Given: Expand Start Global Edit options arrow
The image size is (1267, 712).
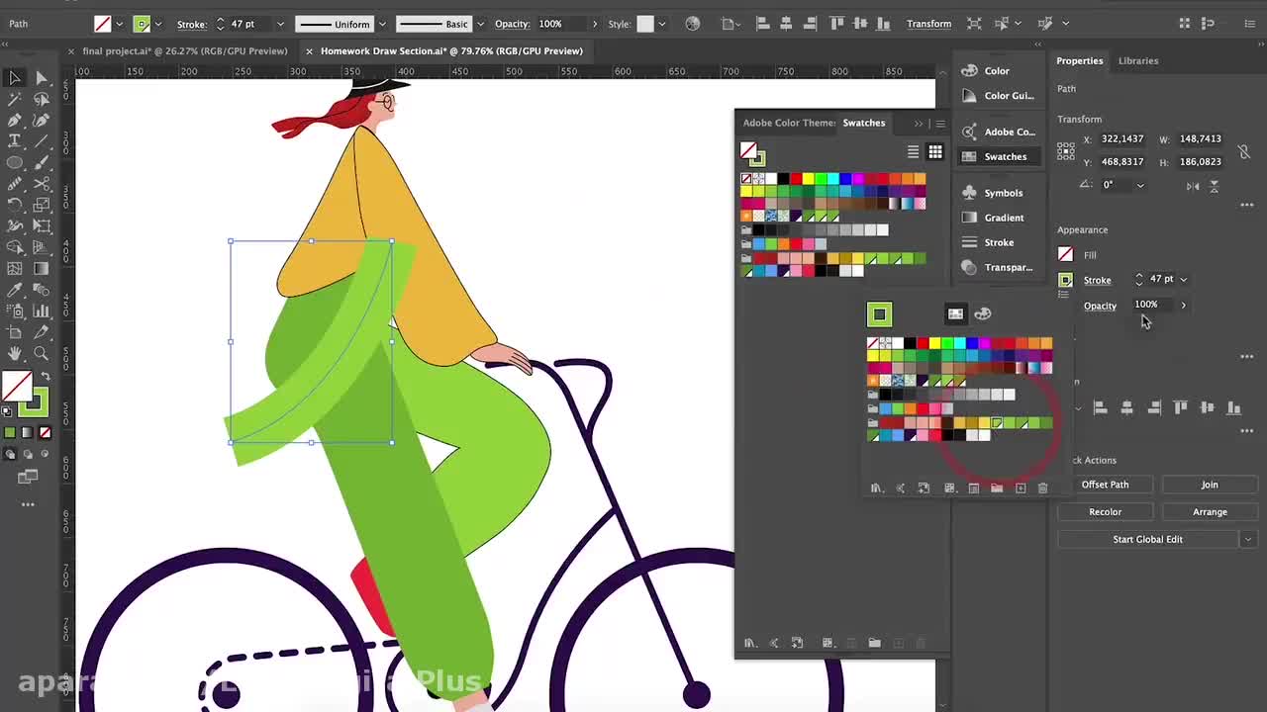Looking at the screenshot, I should point(1247,539).
